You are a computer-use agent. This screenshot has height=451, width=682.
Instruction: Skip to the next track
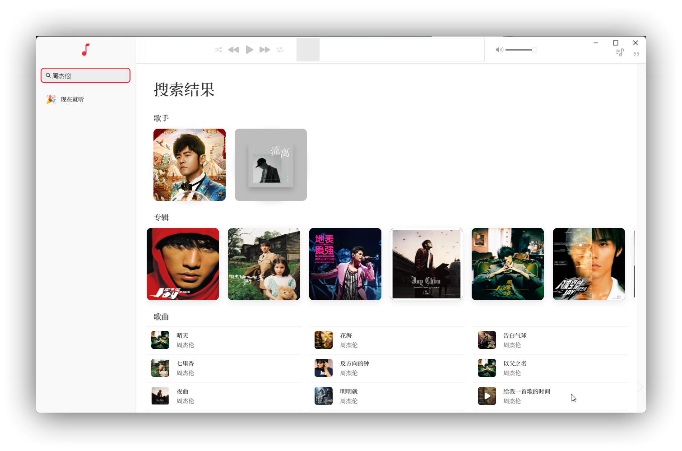(265, 50)
